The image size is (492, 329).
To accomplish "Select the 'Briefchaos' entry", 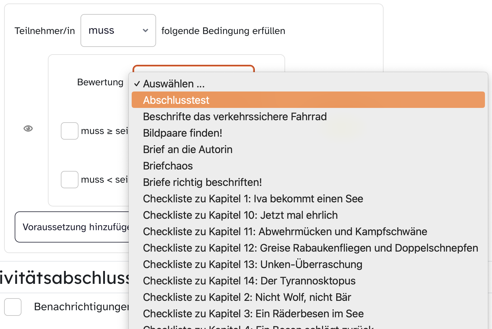I will [x=168, y=166].
